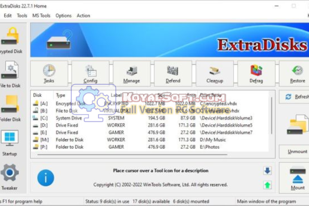Click the copyright notice text
Screen dimensions: 309x206
(161, 185)
